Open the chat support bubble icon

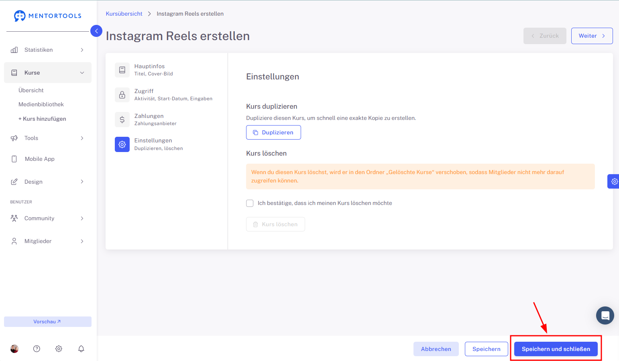605,315
